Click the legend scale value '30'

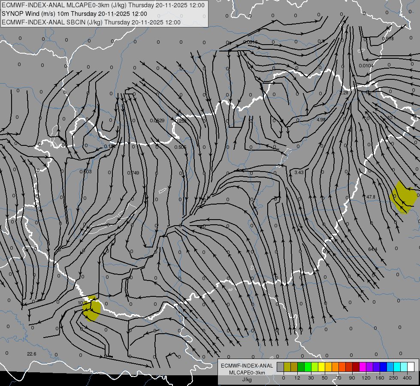(x=311, y=378)
